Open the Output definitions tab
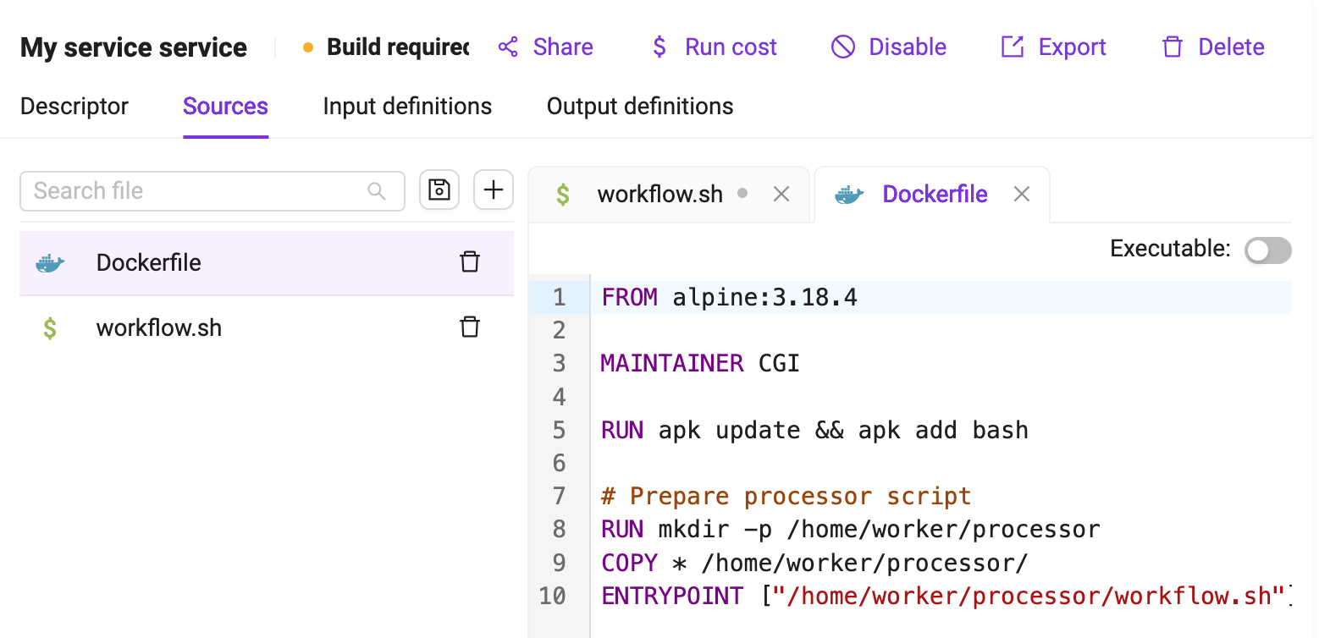The width and height of the screenshot is (1319, 638). click(640, 107)
